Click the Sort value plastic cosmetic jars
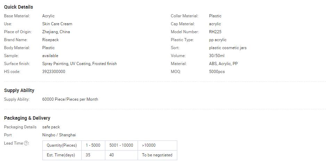Screen dimensions: 326x164 228,48
